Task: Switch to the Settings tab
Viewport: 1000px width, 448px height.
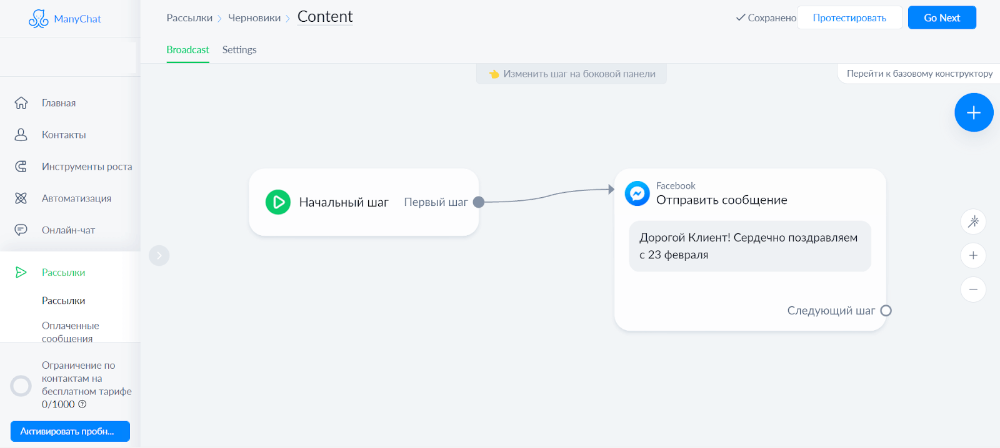Action: [239, 50]
